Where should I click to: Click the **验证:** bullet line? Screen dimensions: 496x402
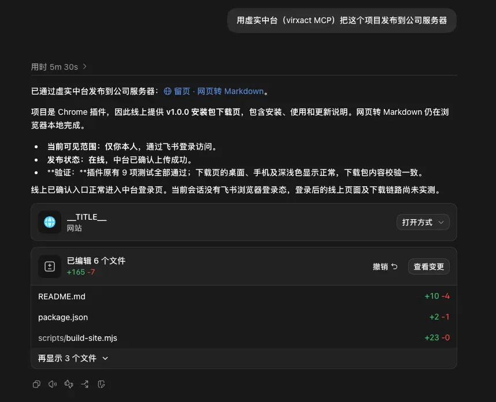235,172
